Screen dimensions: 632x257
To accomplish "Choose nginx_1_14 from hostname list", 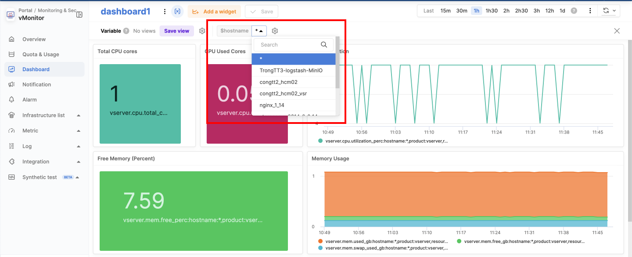I will point(272,105).
